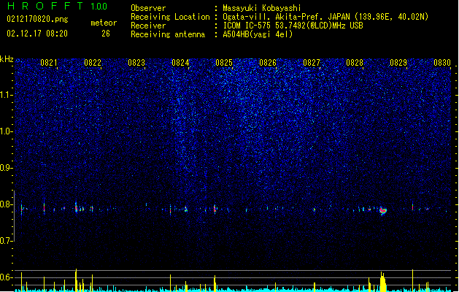Click the date stamp 02.12.17 08:20
The image size is (459, 292).
coord(37,34)
